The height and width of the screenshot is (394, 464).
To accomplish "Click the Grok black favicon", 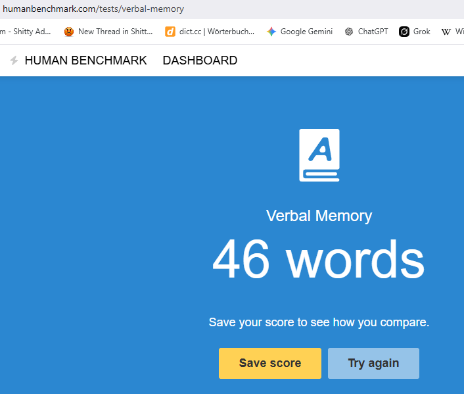I will click(404, 32).
